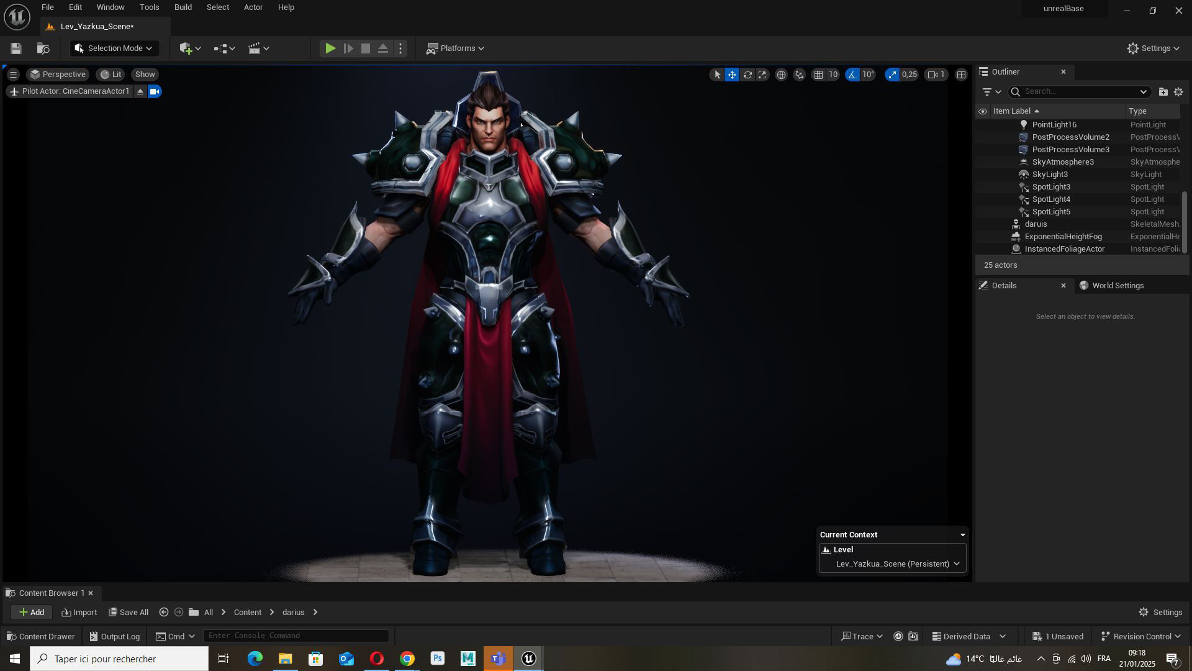The height and width of the screenshot is (671, 1192).
Task: Open the play options three-dots menu
Action: point(400,48)
